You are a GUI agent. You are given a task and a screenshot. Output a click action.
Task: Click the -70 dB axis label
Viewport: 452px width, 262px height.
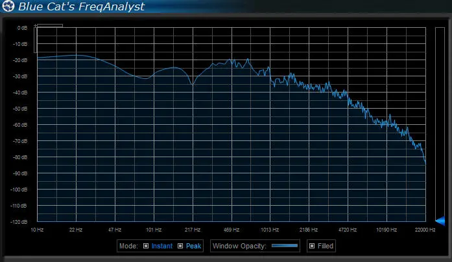(20, 141)
